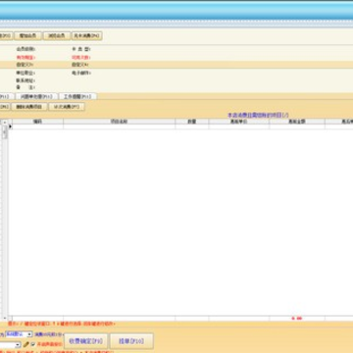
Task: Click the 增加会员 button
Action: point(27,36)
